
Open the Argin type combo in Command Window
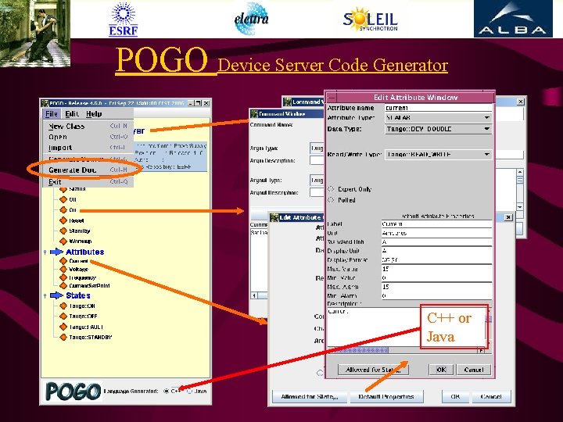(317, 148)
